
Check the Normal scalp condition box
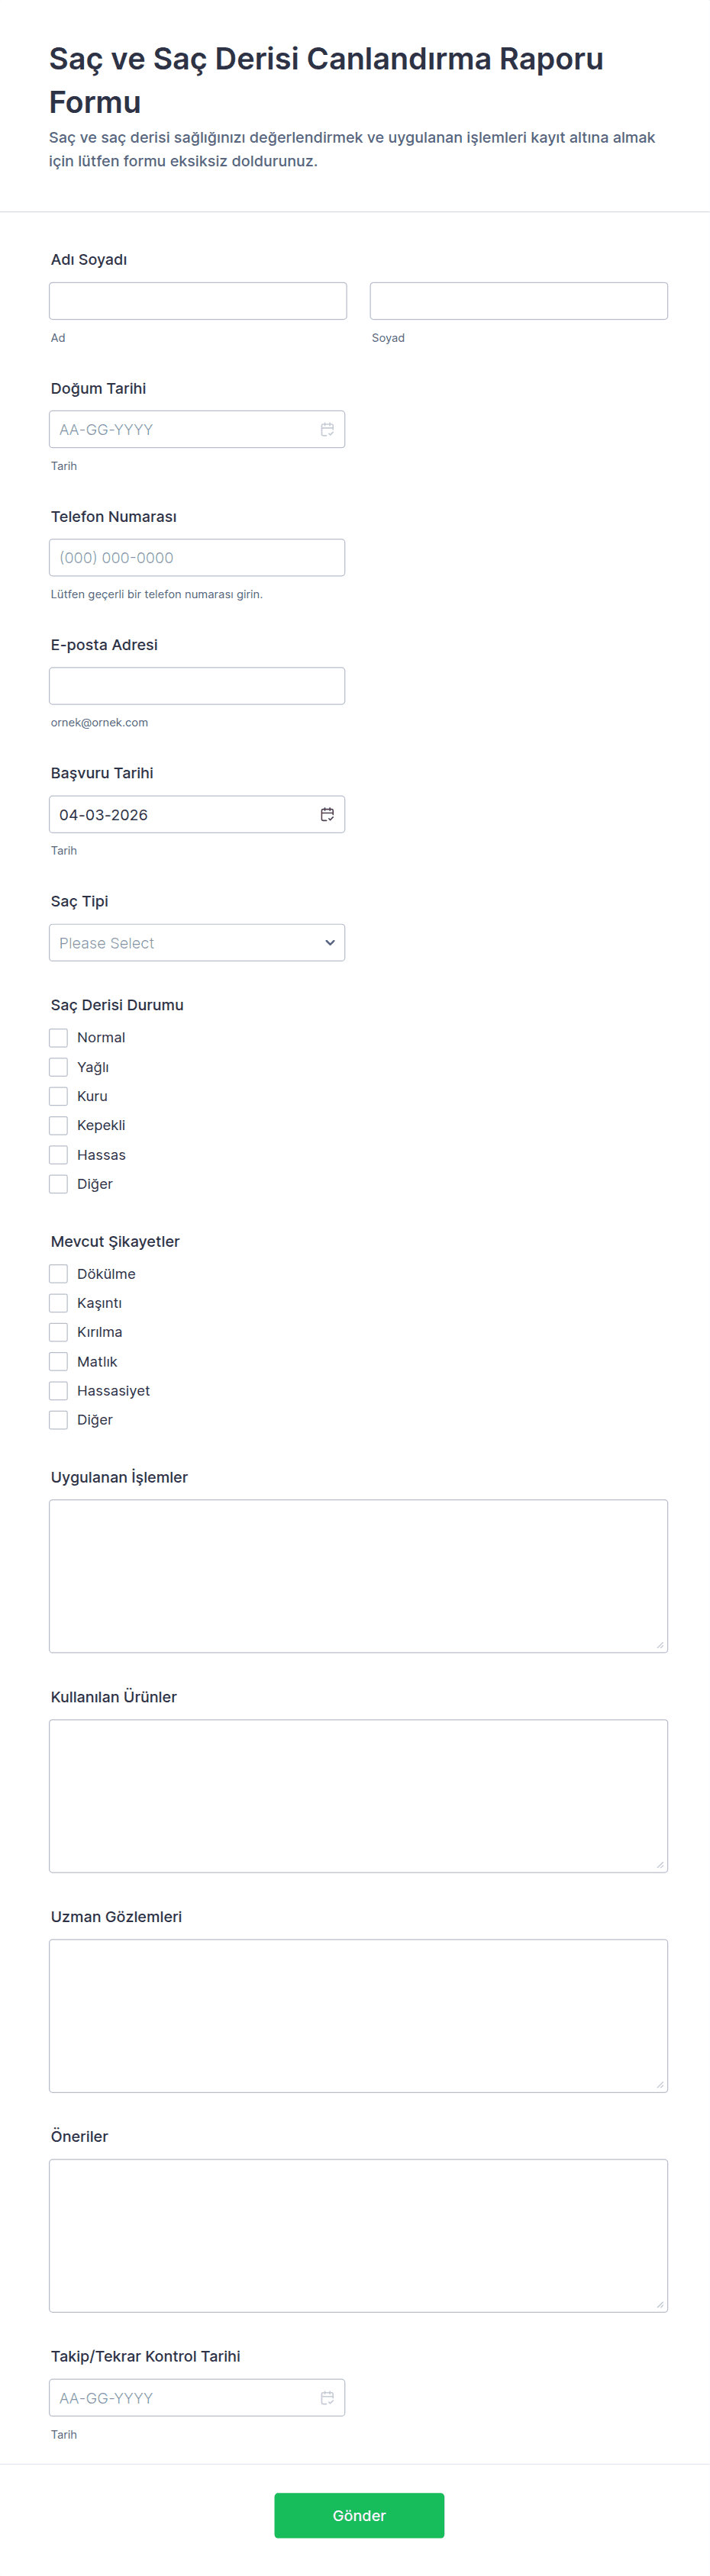pos(59,1038)
